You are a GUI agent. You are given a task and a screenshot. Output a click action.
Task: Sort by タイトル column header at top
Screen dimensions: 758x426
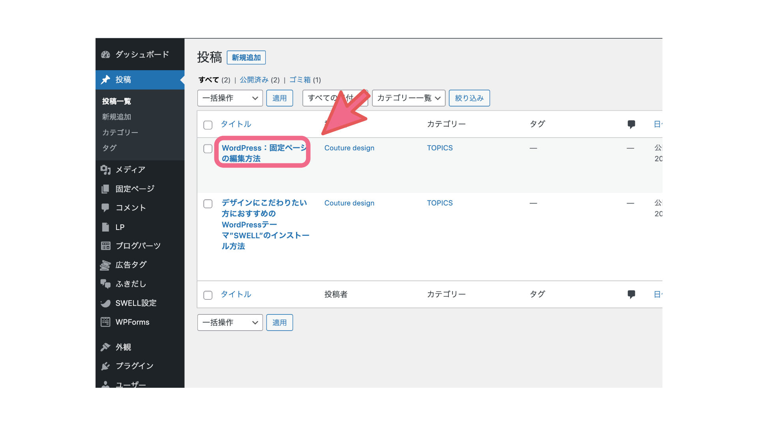pyautogui.click(x=236, y=124)
